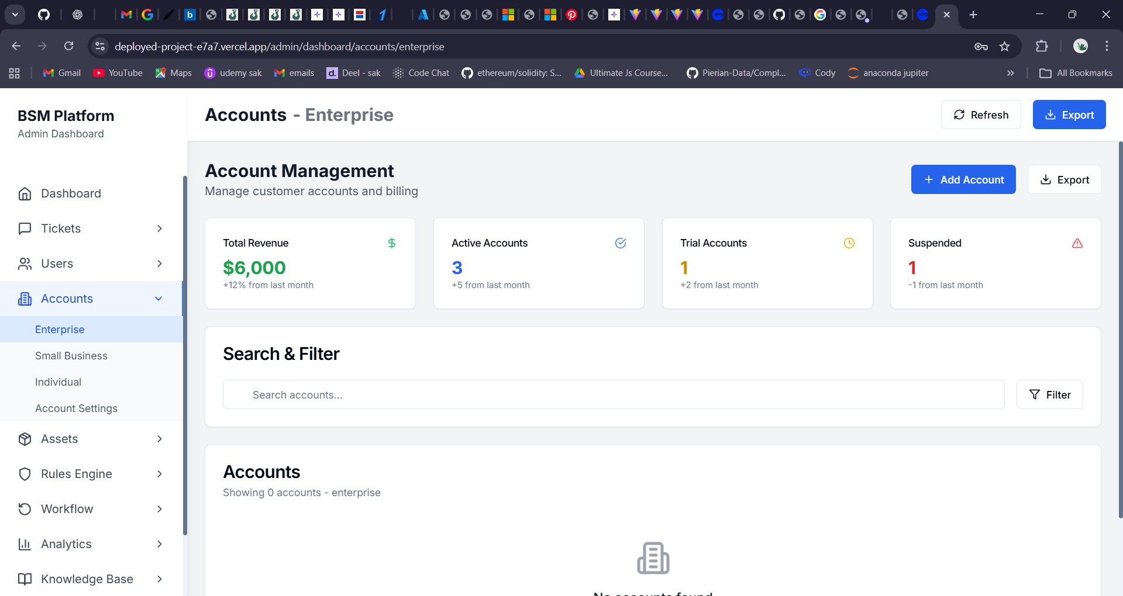Click the Add Account button

[963, 179]
